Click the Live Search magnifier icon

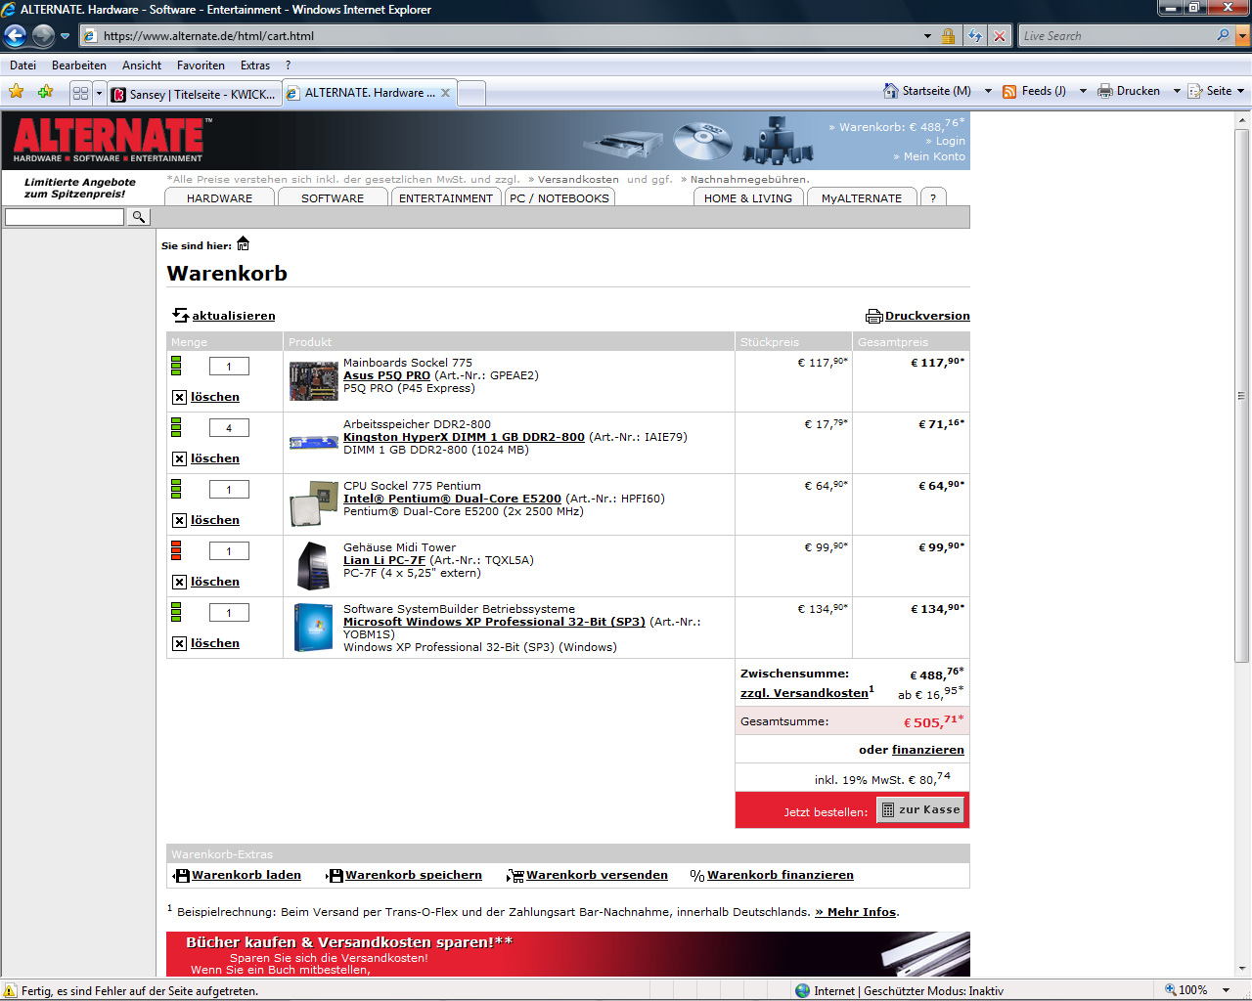point(1223,35)
